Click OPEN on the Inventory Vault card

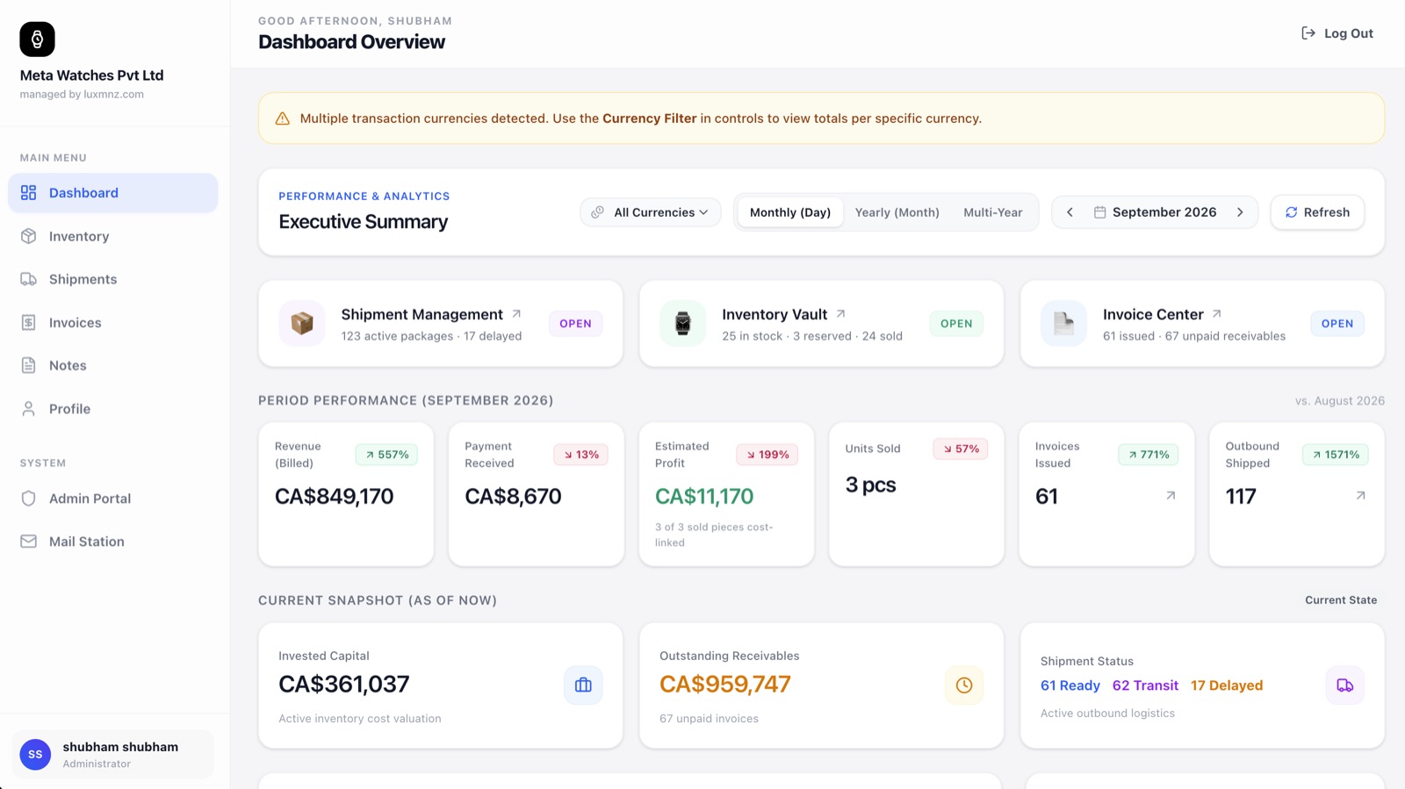tap(956, 324)
